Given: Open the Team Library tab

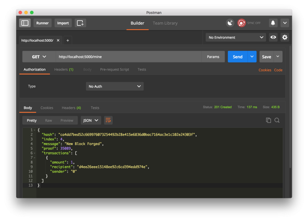Looking at the screenshot, I should [165, 23].
